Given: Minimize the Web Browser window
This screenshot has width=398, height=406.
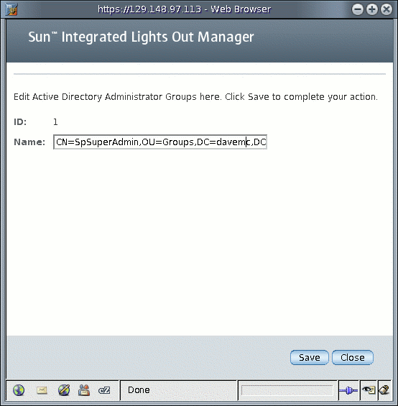Looking at the screenshot, I should [358, 9].
